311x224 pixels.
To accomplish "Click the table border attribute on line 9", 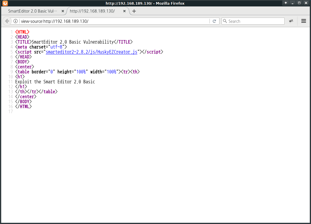I will pos(43,72).
